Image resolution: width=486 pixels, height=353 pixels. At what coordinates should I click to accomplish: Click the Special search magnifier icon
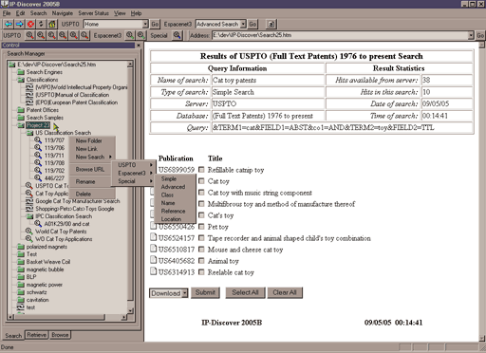(177, 35)
